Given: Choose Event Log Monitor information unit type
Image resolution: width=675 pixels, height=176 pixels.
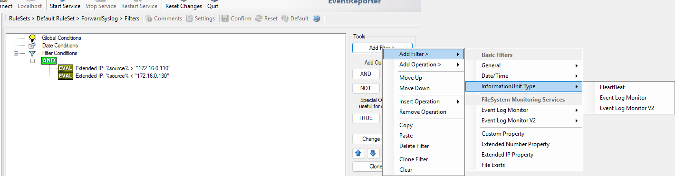Looking at the screenshot, I should click(x=628, y=98).
